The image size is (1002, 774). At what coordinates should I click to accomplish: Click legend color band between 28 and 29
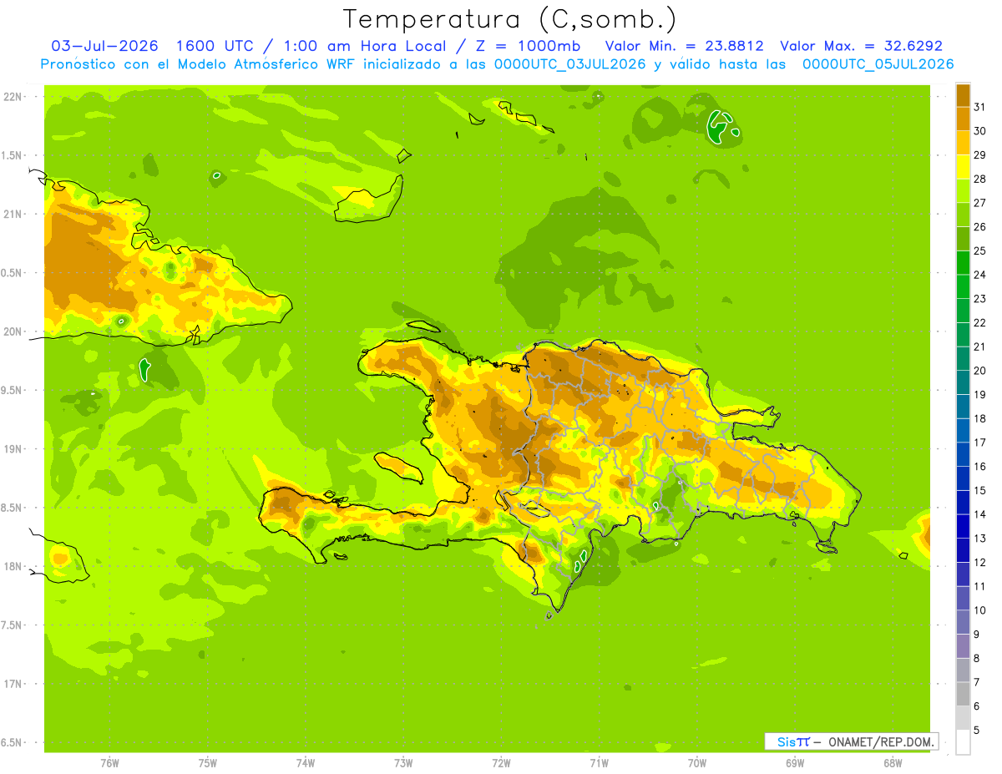pyautogui.click(x=963, y=167)
